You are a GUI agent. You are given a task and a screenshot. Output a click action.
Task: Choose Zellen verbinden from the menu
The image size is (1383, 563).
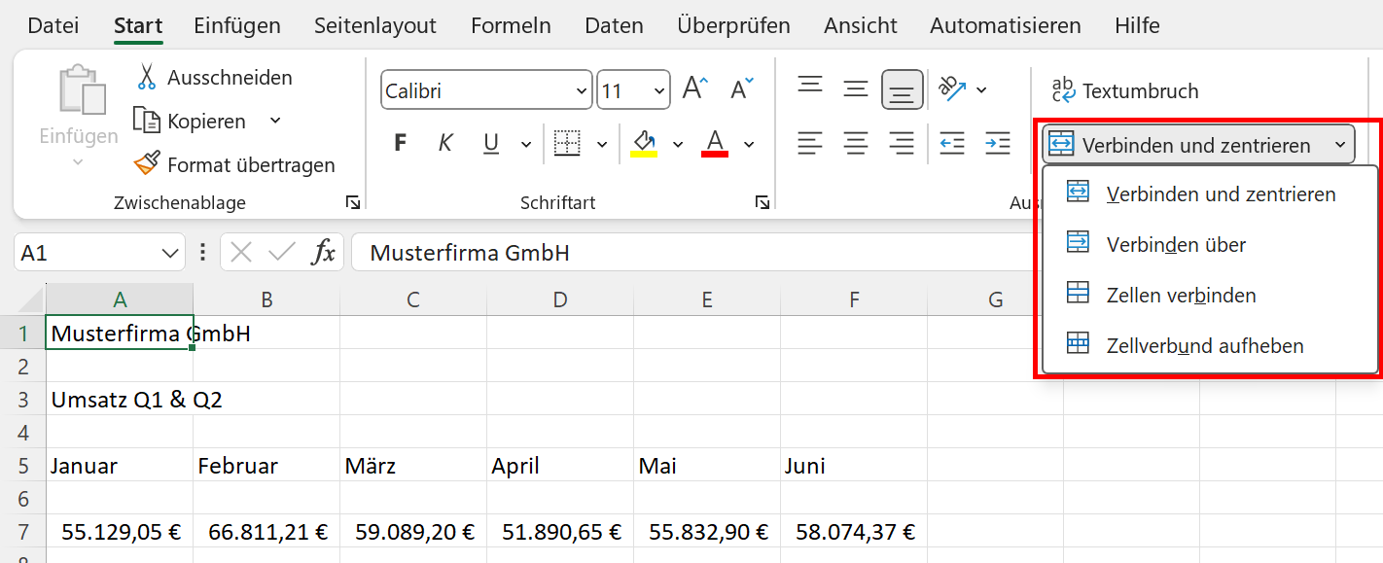coord(1210,295)
